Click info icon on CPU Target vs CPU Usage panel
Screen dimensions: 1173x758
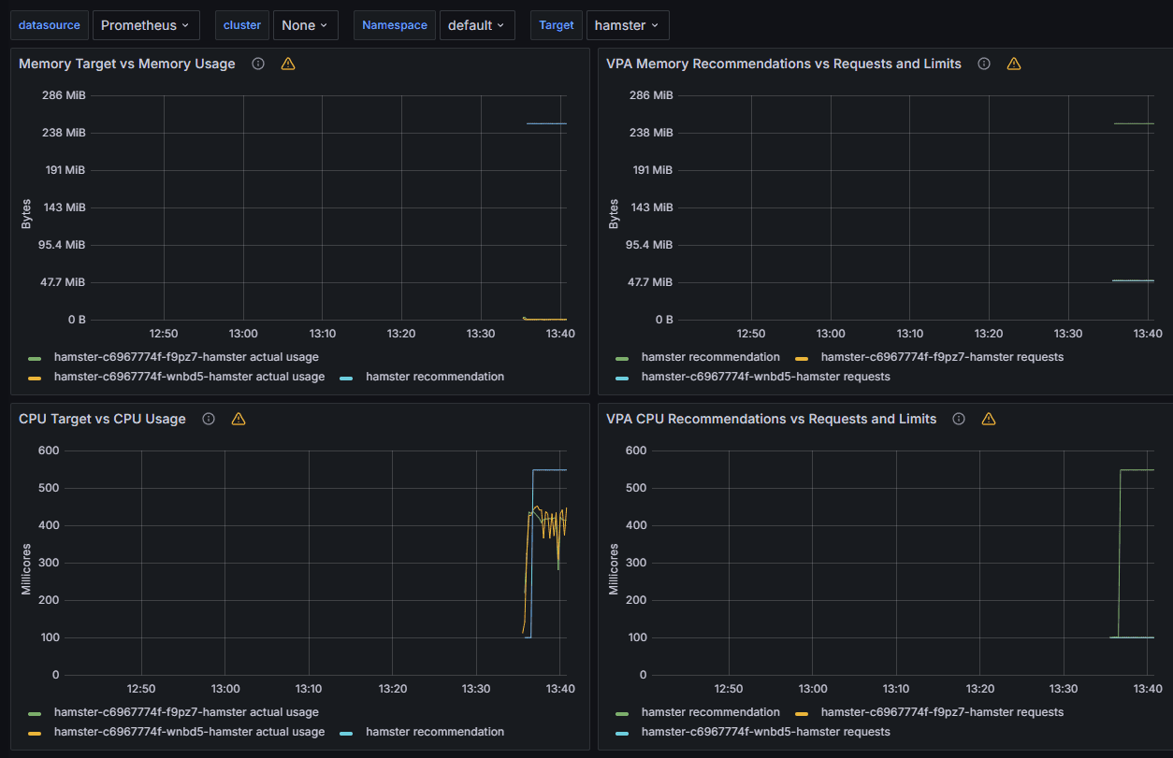point(209,419)
